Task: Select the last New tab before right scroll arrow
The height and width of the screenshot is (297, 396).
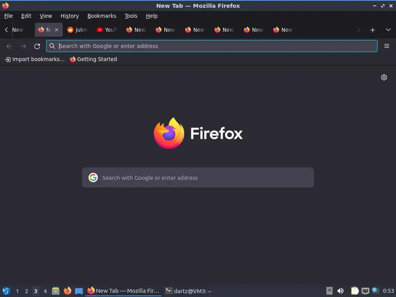Action: (283, 30)
